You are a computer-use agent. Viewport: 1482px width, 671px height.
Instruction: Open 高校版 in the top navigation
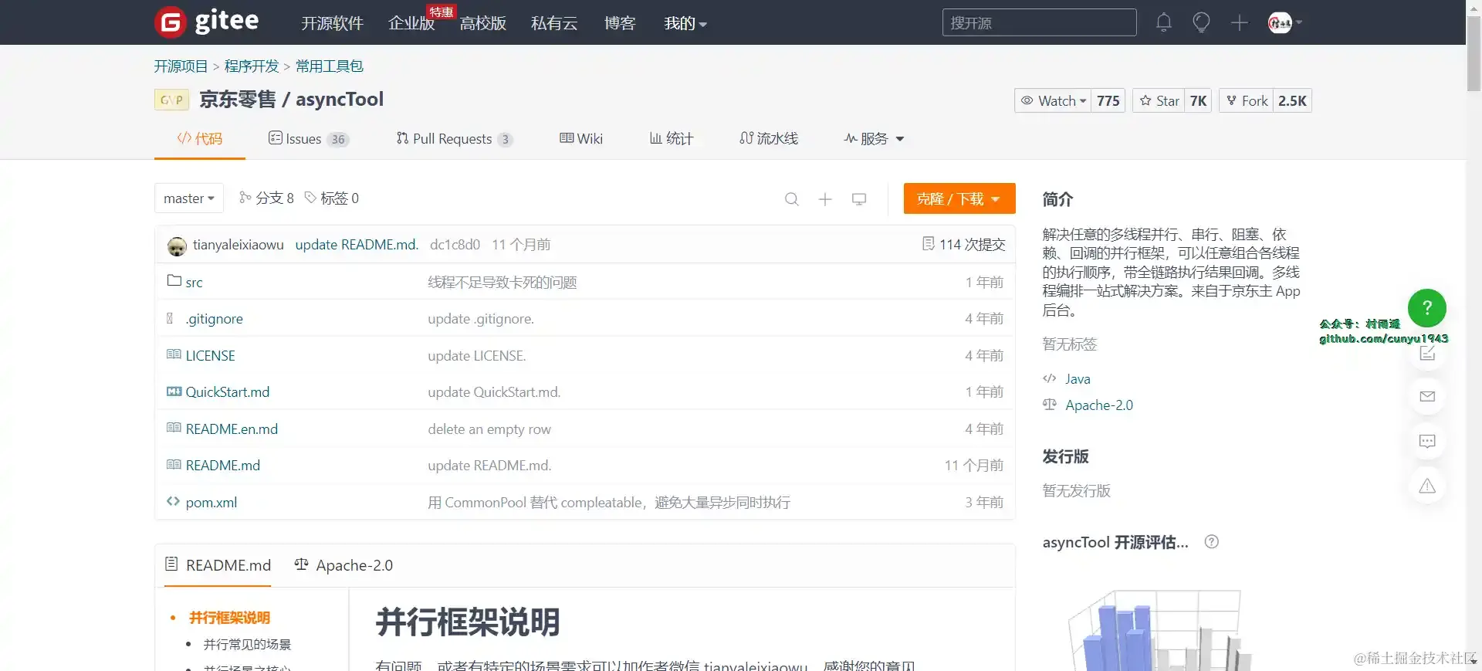[483, 23]
